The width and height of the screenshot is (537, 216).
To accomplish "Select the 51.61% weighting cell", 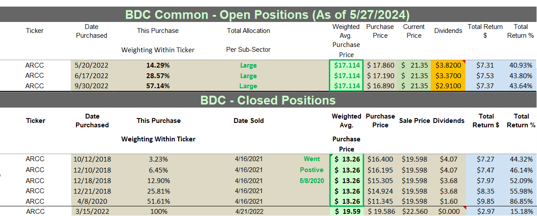I will [158, 201].
